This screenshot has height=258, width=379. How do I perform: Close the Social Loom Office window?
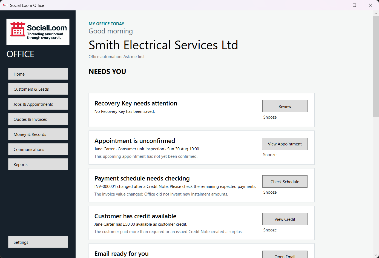(x=371, y=5)
